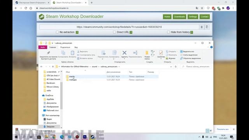Image resolution: width=249 pixels, height=140 pixels.
Task: Toggle the Hide from history checkbox
Action: point(168,32)
